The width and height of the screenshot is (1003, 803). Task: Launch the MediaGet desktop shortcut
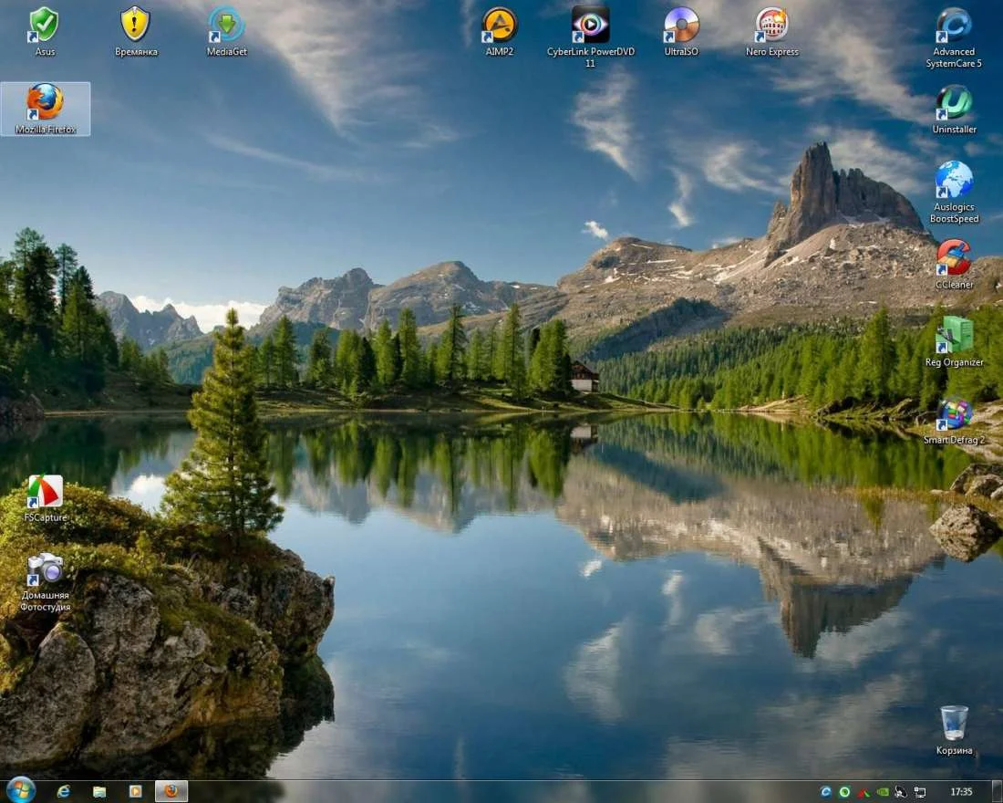(x=226, y=30)
